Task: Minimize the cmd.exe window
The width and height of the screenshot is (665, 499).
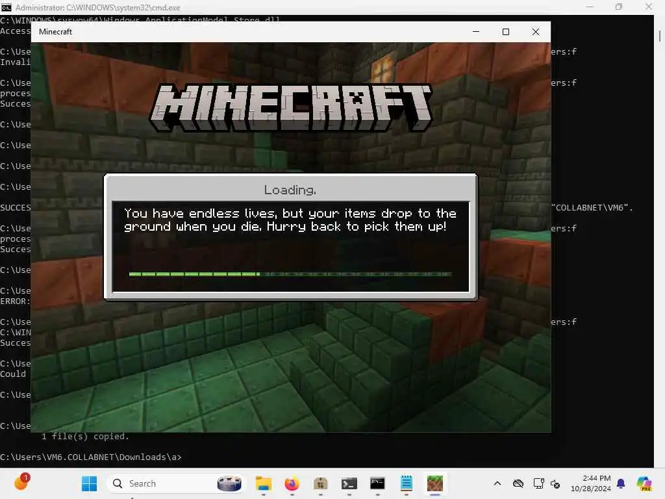Action: pos(590,6)
